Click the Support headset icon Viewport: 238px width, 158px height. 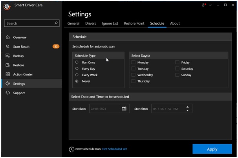click(8, 93)
